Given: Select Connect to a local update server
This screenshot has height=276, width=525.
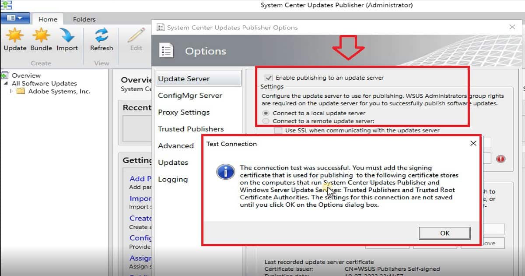Looking at the screenshot, I should tap(266, 113).
